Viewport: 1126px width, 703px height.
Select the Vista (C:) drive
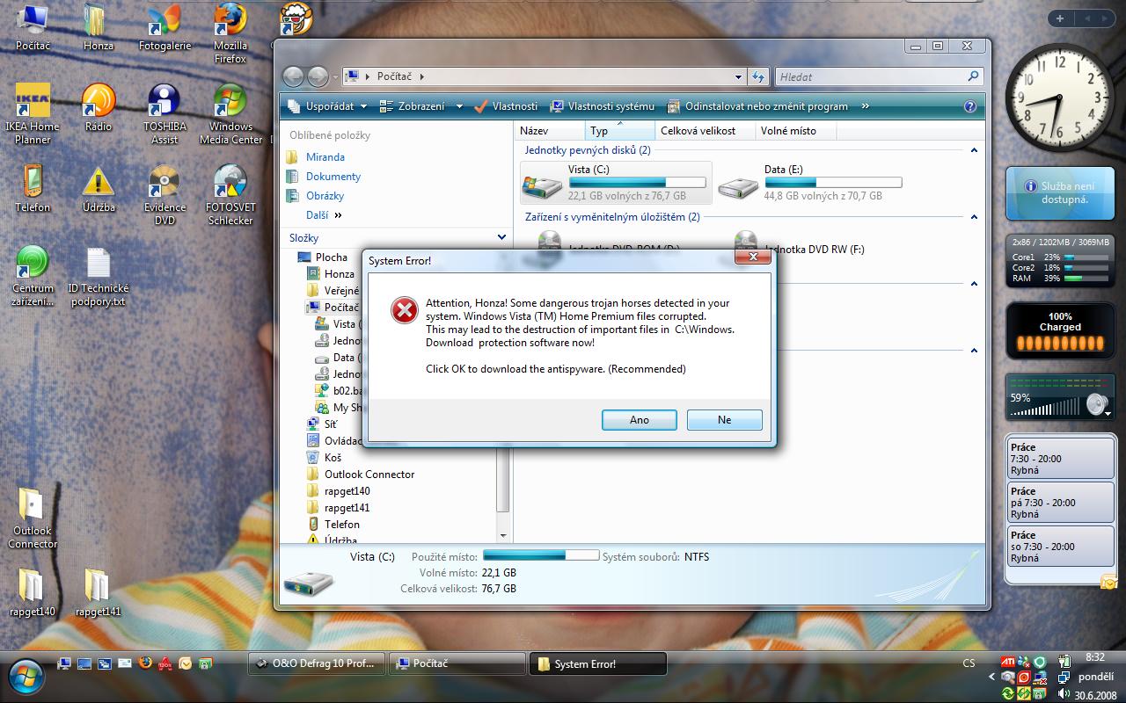(x=616, y=183)
